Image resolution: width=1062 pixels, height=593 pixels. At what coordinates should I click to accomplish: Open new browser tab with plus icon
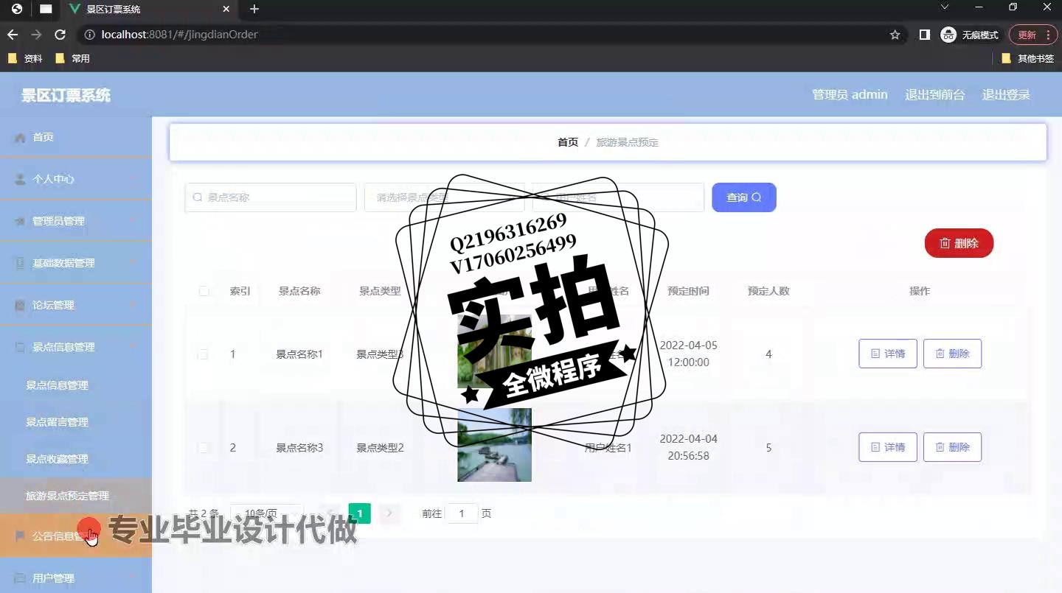254,9
